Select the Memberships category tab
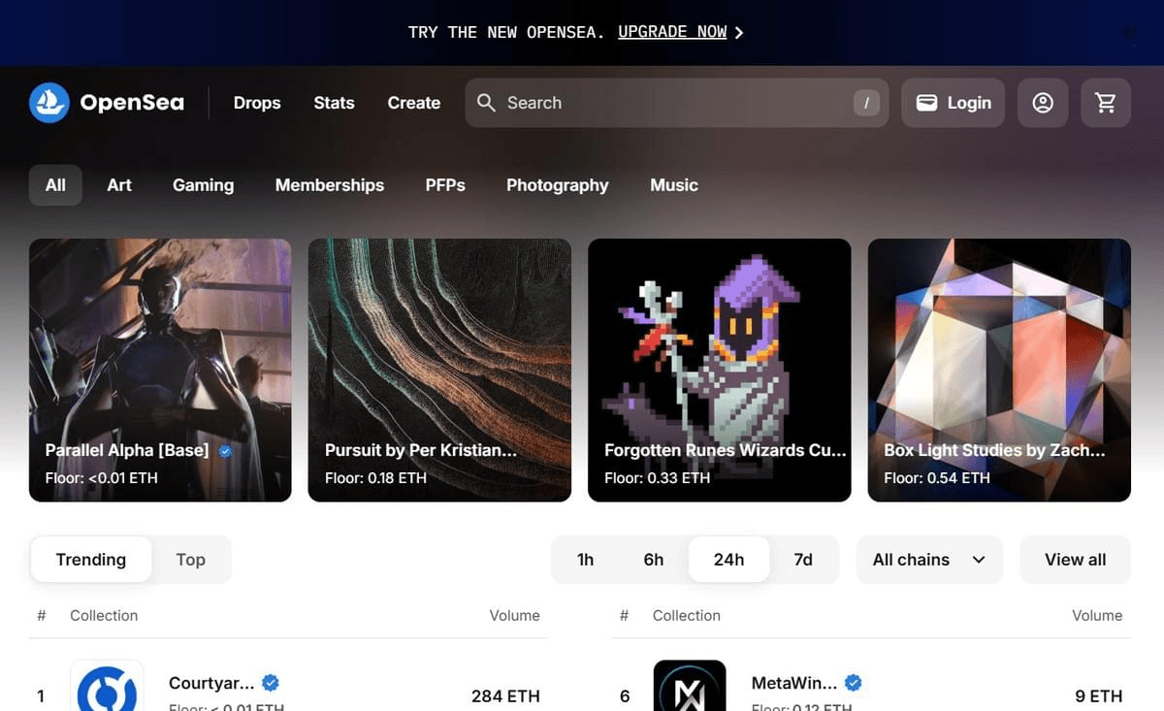Screen dimensions: 1164x711 click(330, 185)
